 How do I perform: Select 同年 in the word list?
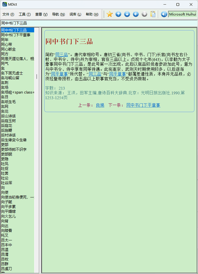tap(17, 40)
